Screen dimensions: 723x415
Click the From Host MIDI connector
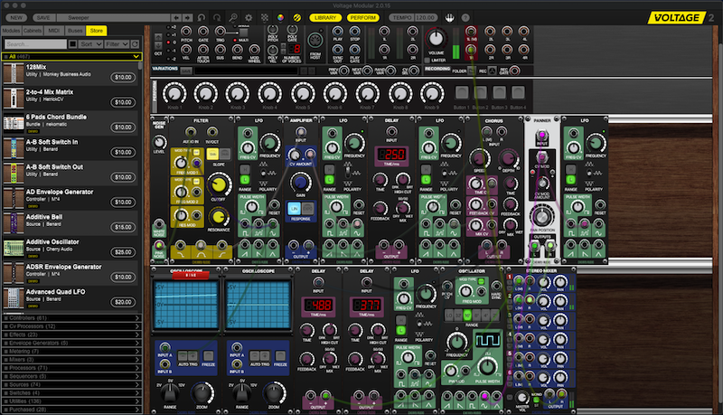315,41
